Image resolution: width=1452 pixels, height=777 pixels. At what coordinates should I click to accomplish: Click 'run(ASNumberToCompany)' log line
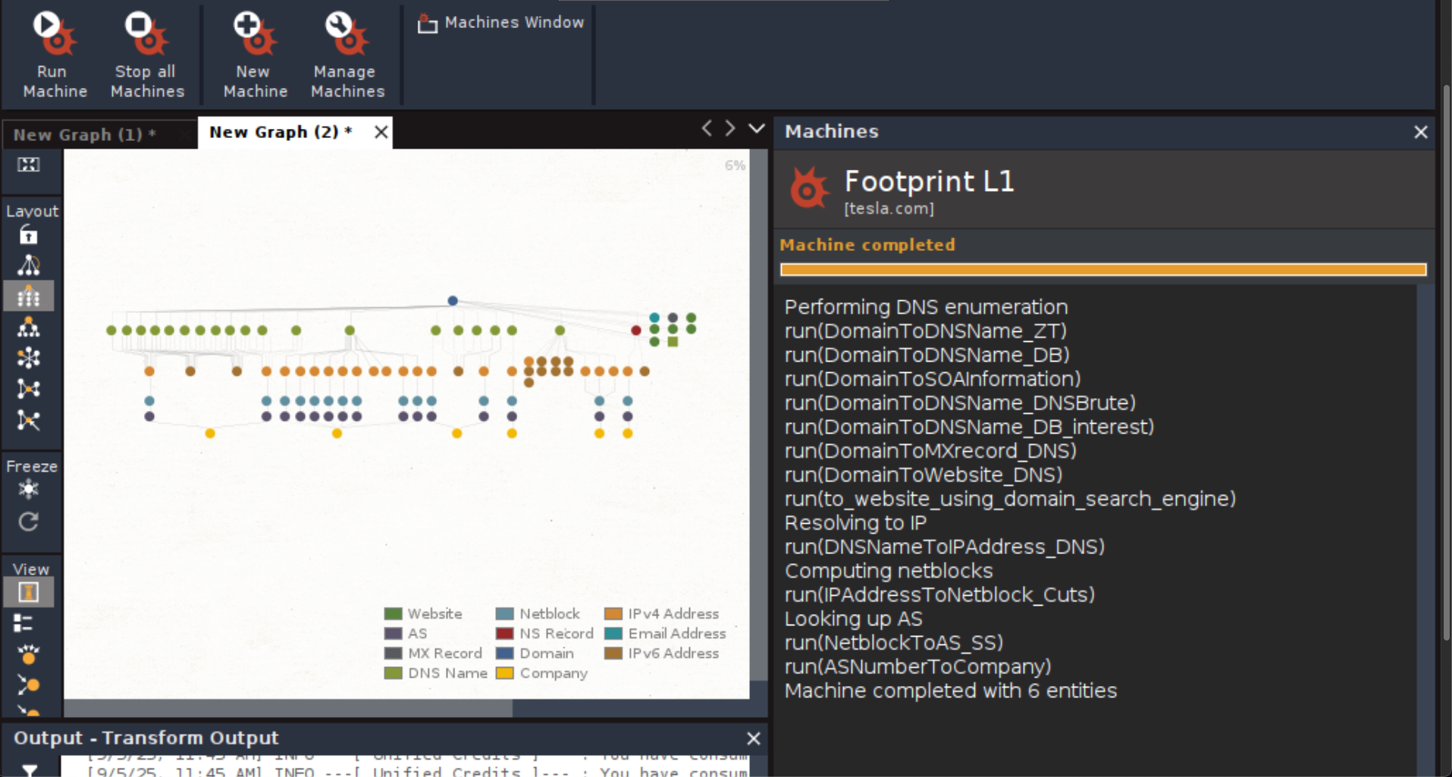coord(918,667)
